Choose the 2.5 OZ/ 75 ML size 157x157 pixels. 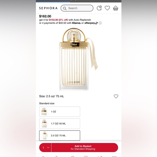click(60, 136)
